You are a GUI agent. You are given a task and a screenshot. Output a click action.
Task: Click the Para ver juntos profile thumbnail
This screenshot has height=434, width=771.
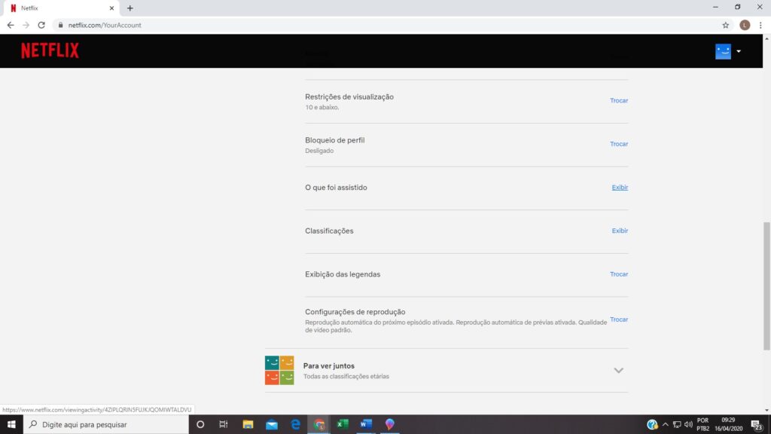(x=279, y=370)
